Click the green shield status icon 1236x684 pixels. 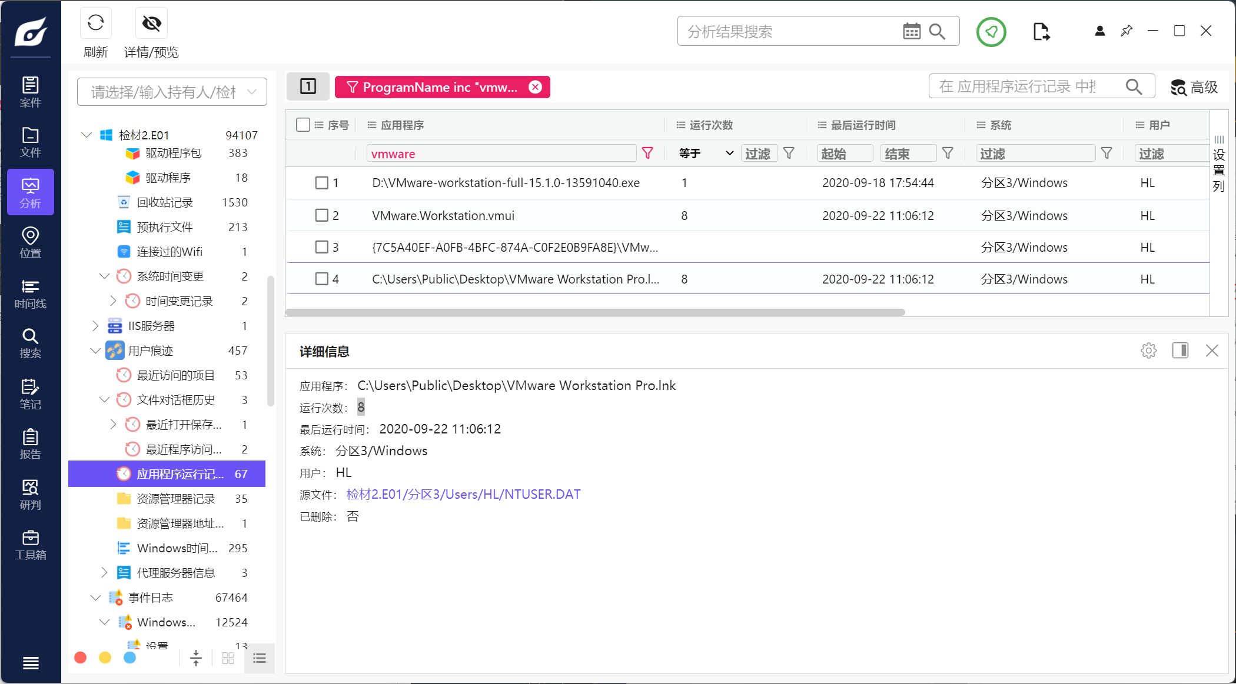click(x=991, y=32)
